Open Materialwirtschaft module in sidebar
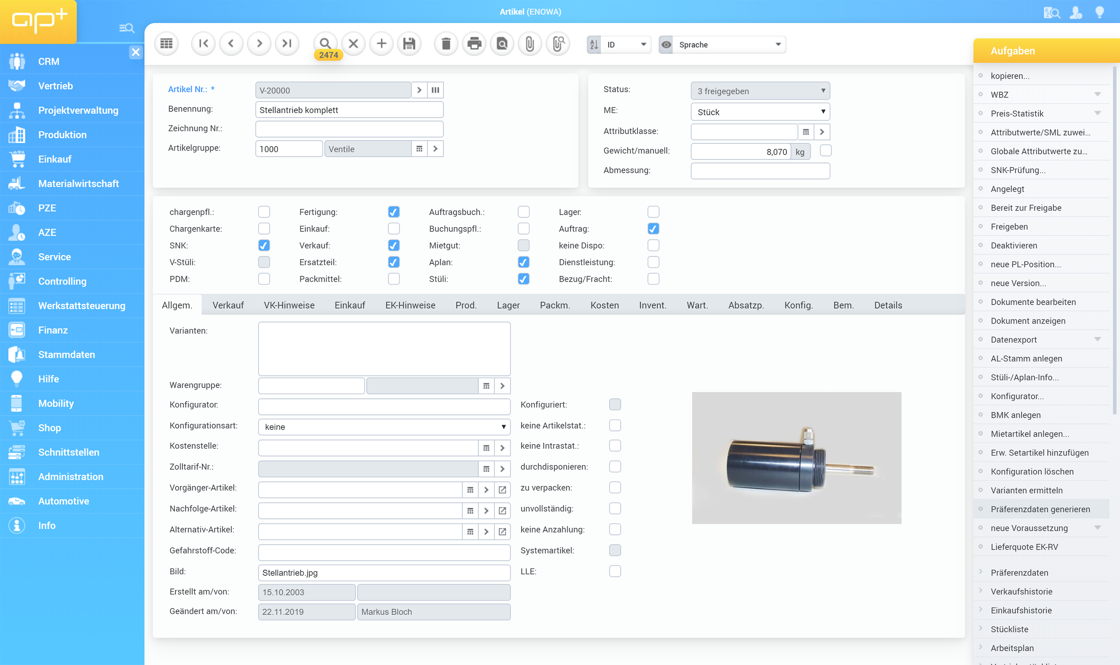 pyautogui.click(x=78, y=184)
